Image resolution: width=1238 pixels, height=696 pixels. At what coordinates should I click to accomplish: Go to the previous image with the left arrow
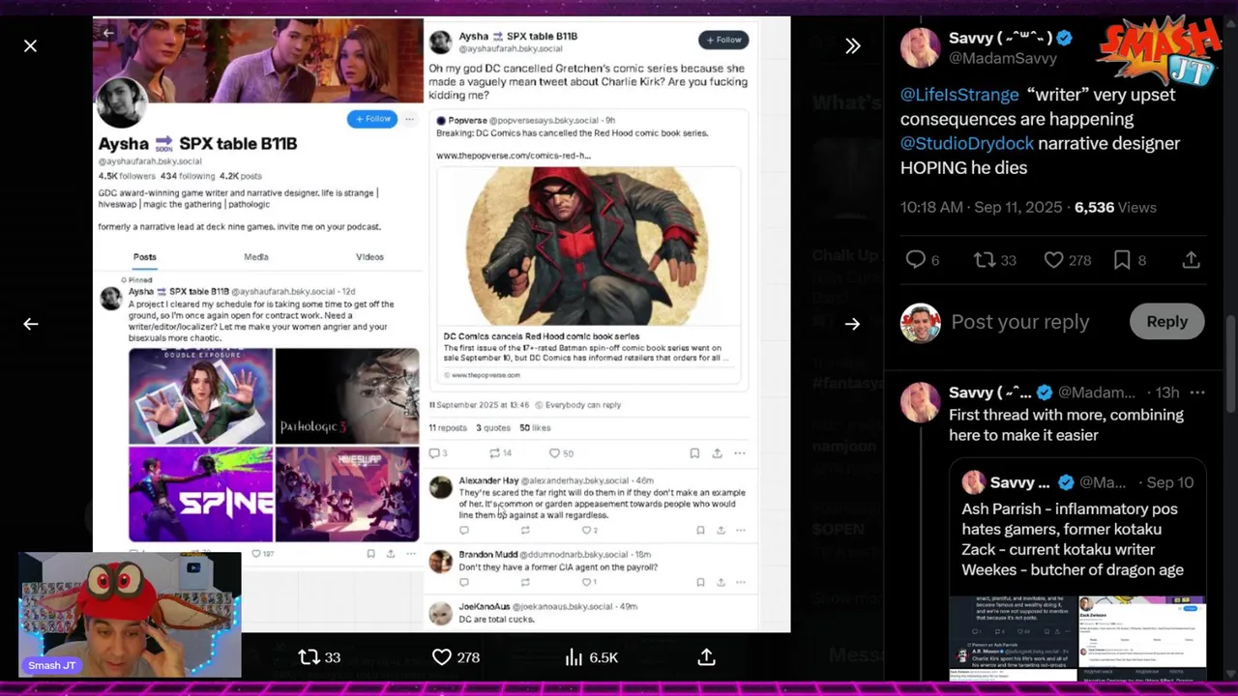[31, 324]
